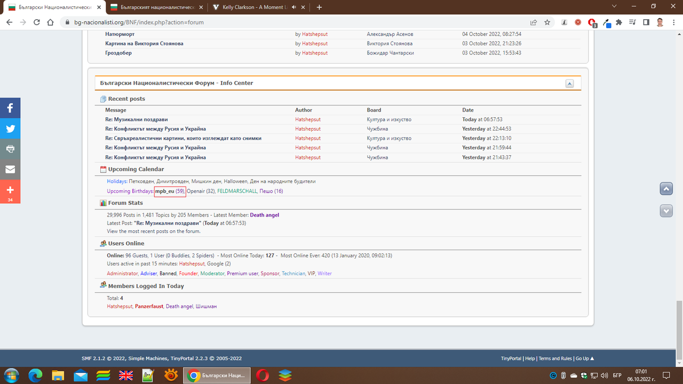Open 'Re: Музикални поздрави' recent post

[137, 119]
